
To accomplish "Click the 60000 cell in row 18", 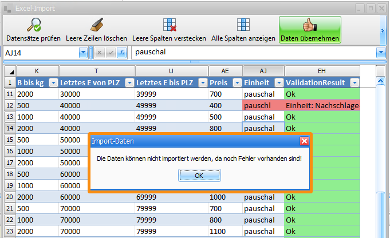I will [x=73, y=174].
